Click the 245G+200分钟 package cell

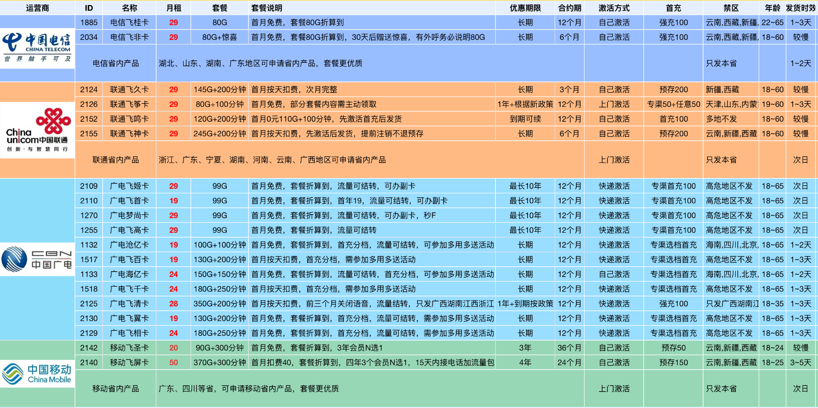point(219,134)
